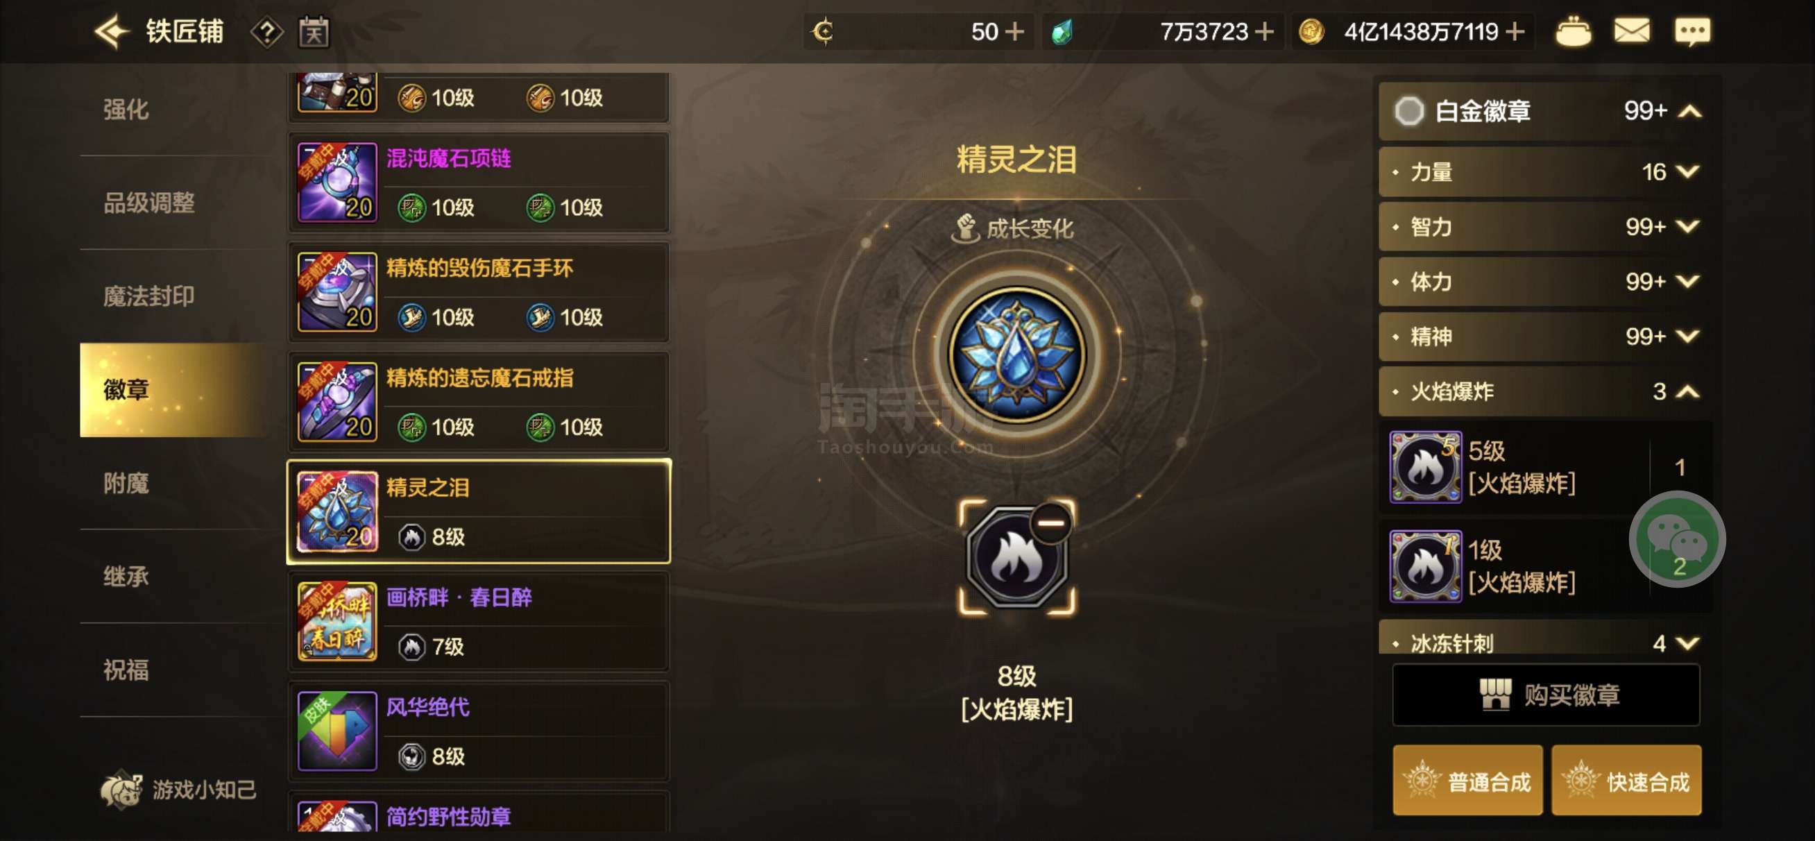1815x841 pixels.
Task: Go back using the arrow beside 铁匠铺
Action: click(x=111, y=32)
